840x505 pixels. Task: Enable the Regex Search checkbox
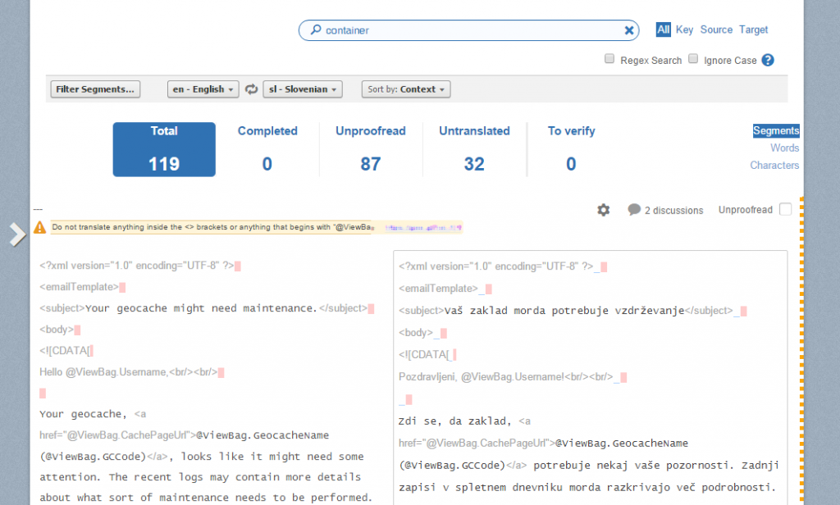pyautogui.click(x=609, y=59)
